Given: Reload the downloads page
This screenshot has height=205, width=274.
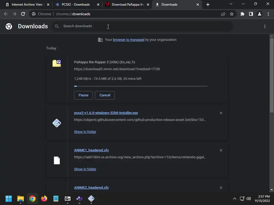Looking at the screenshot, I should click(x=23, y=14).
